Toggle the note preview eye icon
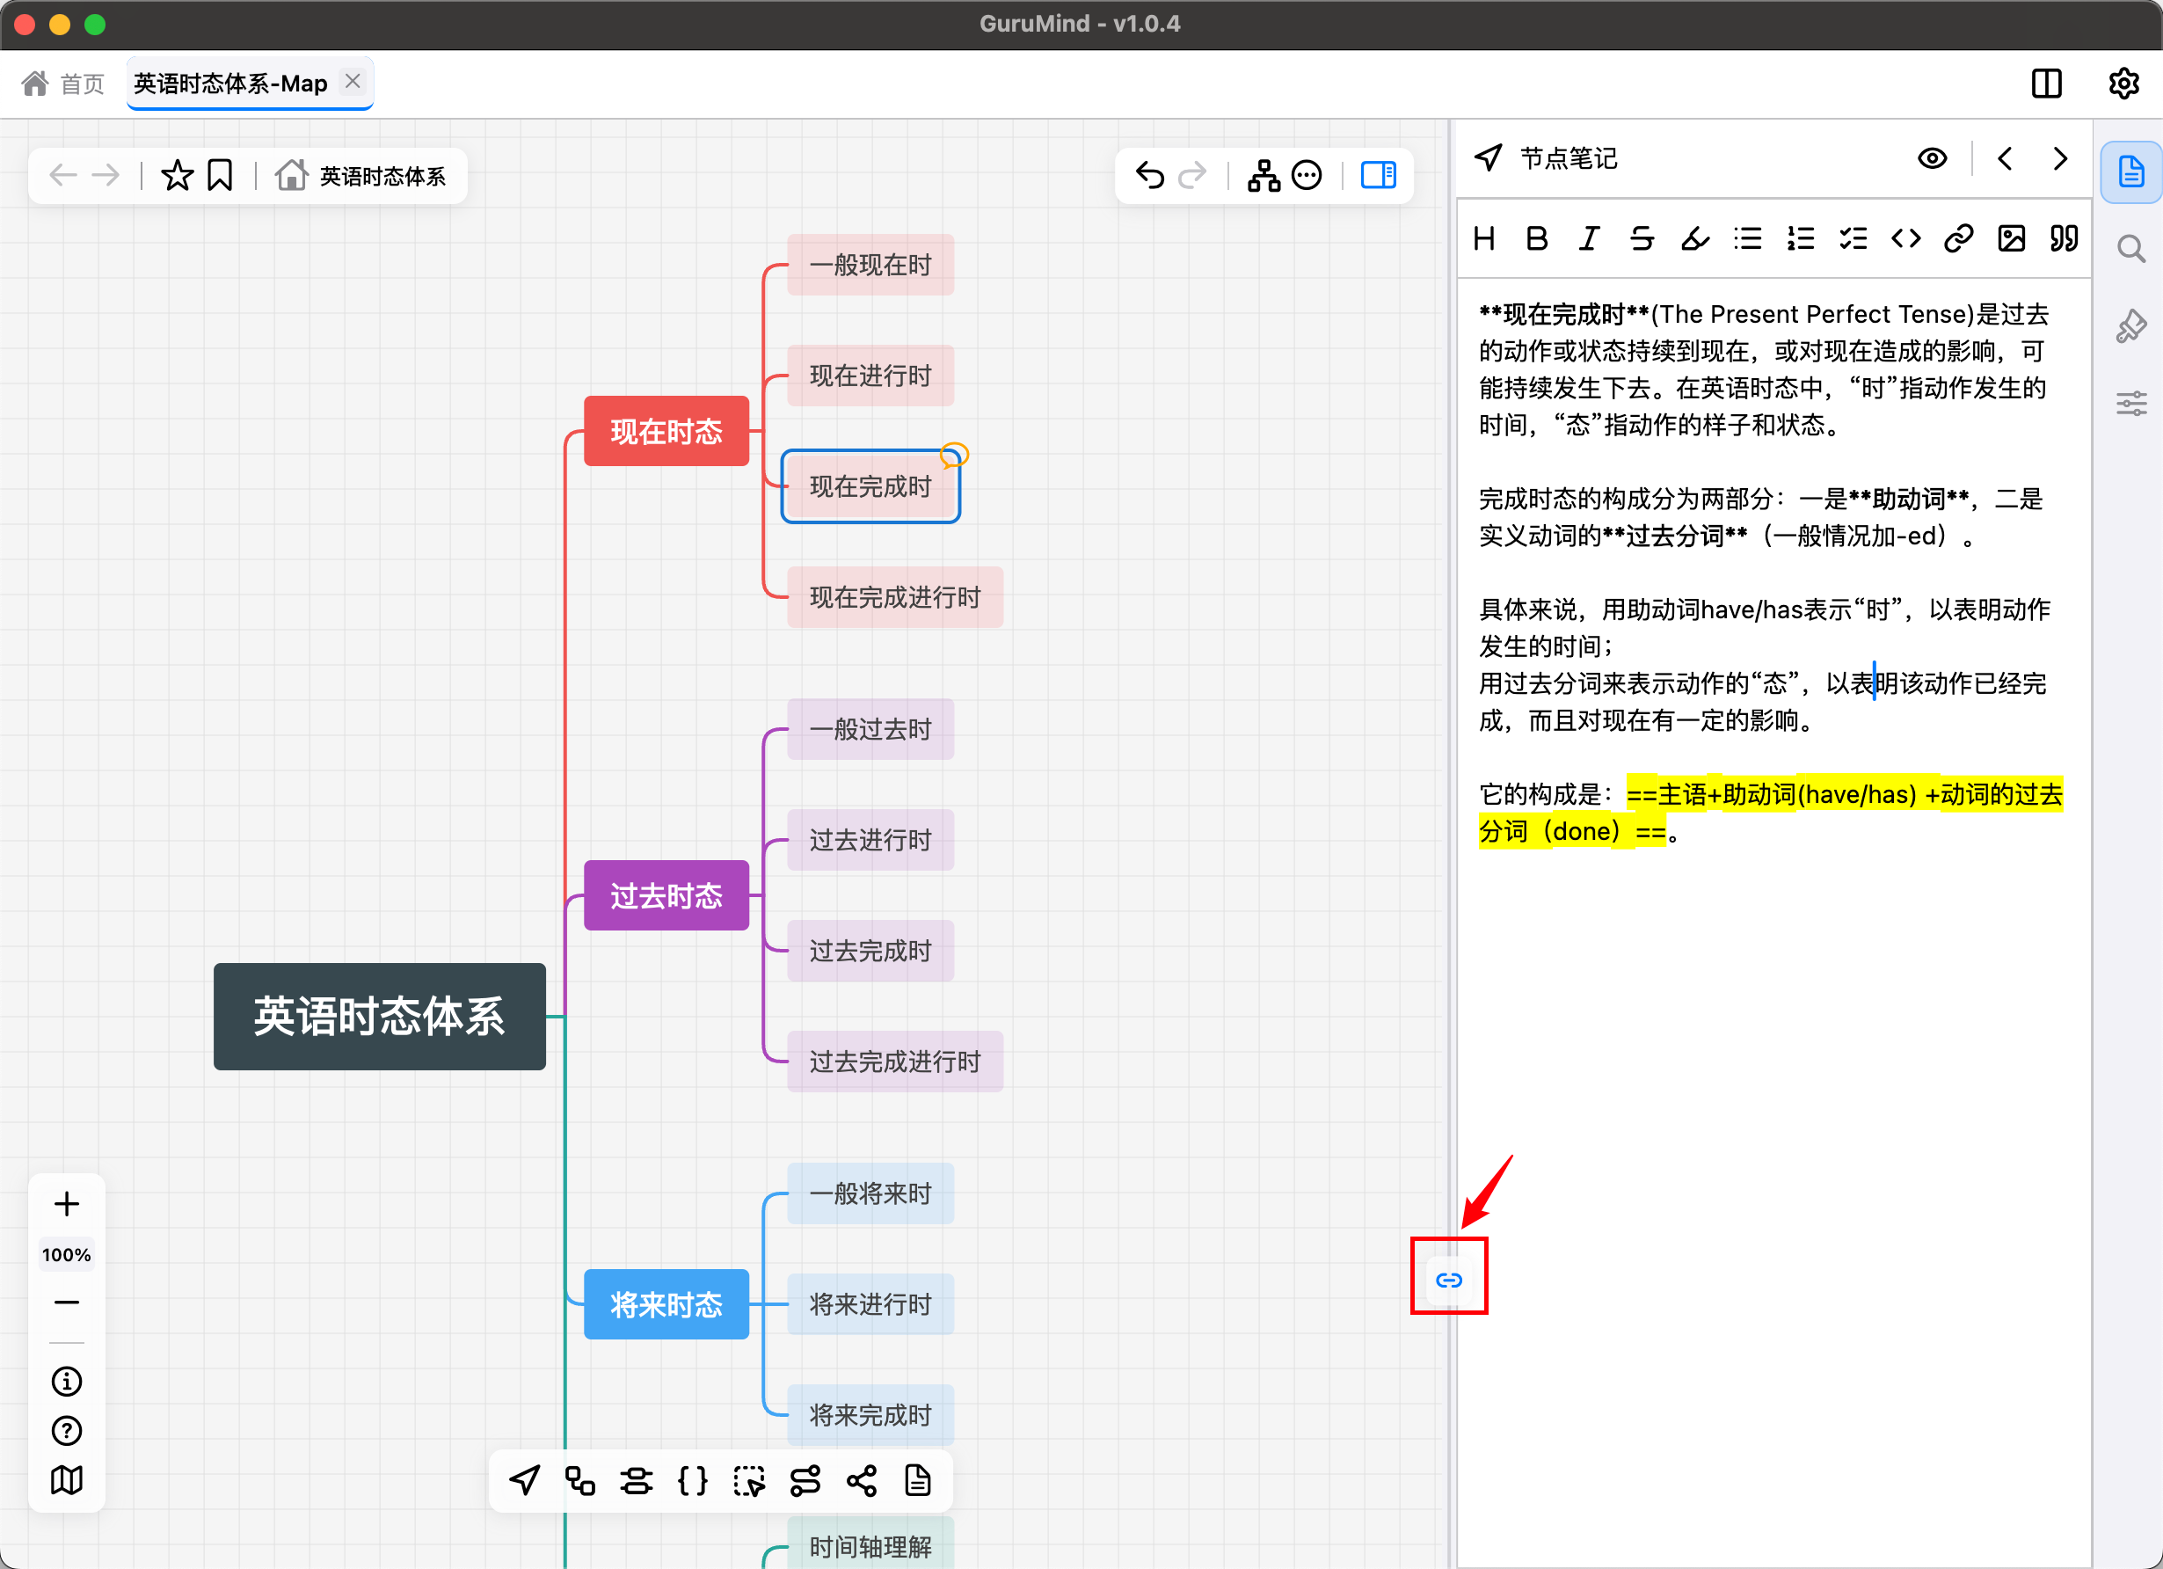 [x=1933, y=158]
